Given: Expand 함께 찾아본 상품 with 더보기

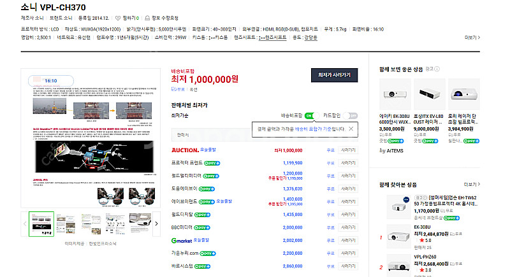Looking at the screenshot, I should click(x=472, y=185).
